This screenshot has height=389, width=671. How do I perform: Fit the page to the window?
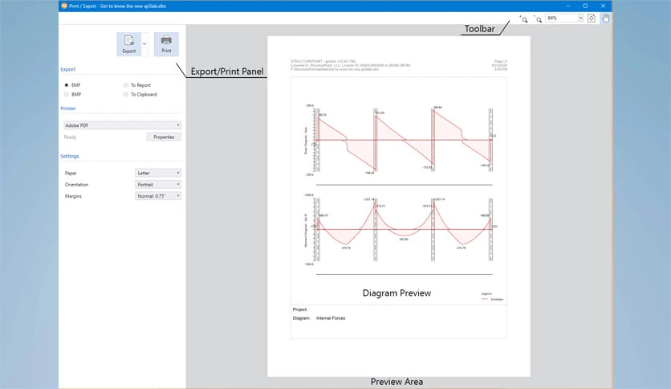click(x=592, y=18)
